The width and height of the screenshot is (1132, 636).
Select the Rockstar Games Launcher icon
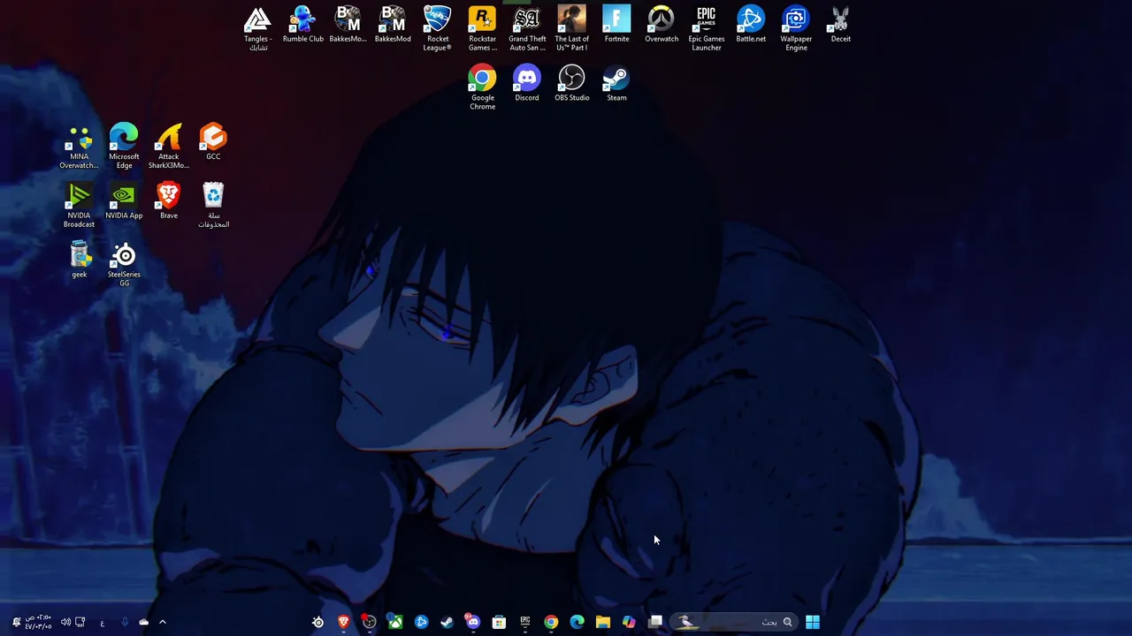click(x=482, y=28)
